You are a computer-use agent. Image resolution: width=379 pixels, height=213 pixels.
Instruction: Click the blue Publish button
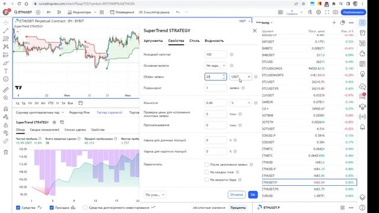coord(354,12)
